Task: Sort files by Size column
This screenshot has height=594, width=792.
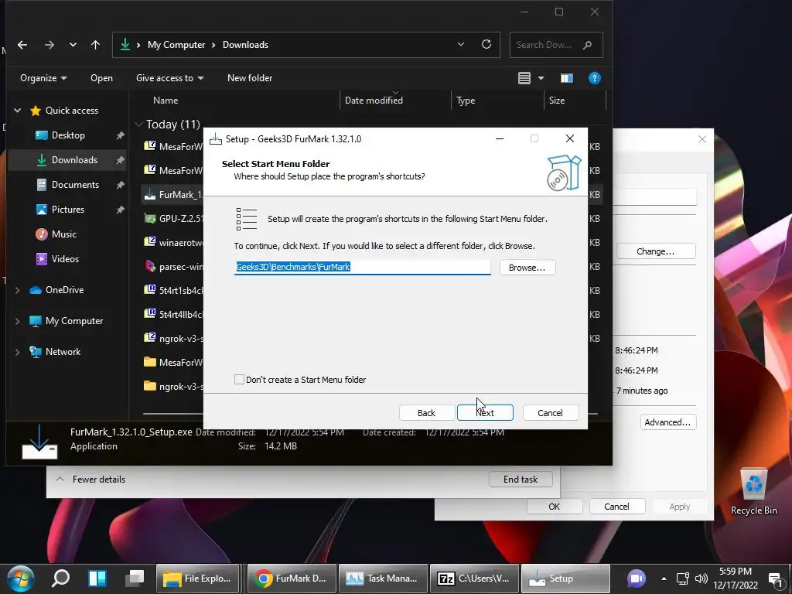Action: point(557,100)
